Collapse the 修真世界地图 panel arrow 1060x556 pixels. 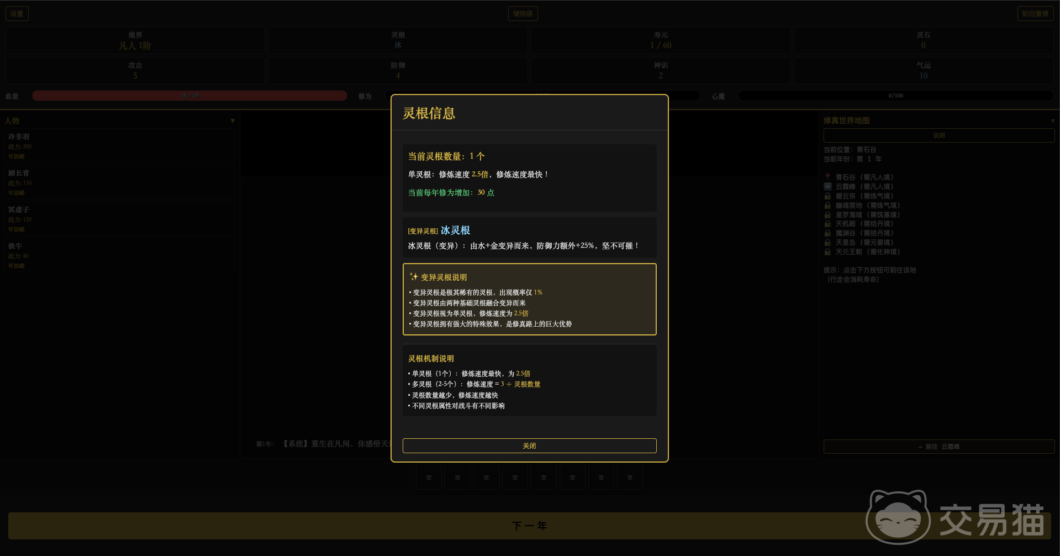click(1052, 120)
